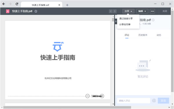Click the star favorite icon beside filename
Image resolution: width=174 pixels, height=109 pixels.
36,11
